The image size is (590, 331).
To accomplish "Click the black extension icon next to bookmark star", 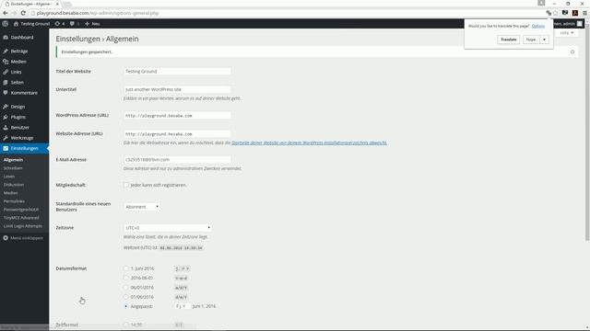I will tap(565, 13).
